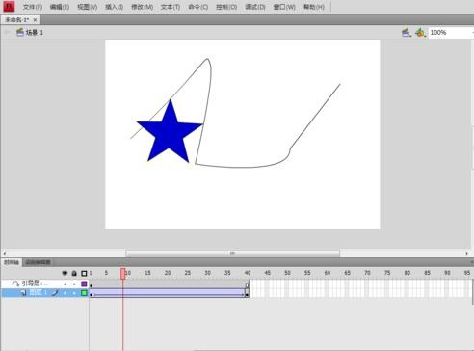This screenshot has height=351, width=474.
Task: Toggle lock dot of 图层 1
Action: [x=74, y=293]
